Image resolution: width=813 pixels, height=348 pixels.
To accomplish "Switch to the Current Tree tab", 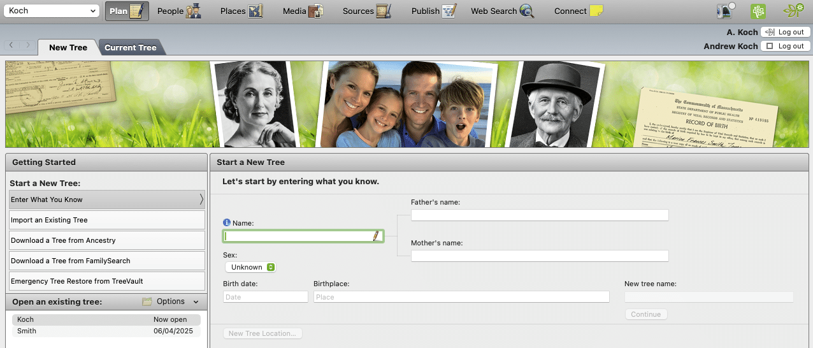I will point(131,47).
